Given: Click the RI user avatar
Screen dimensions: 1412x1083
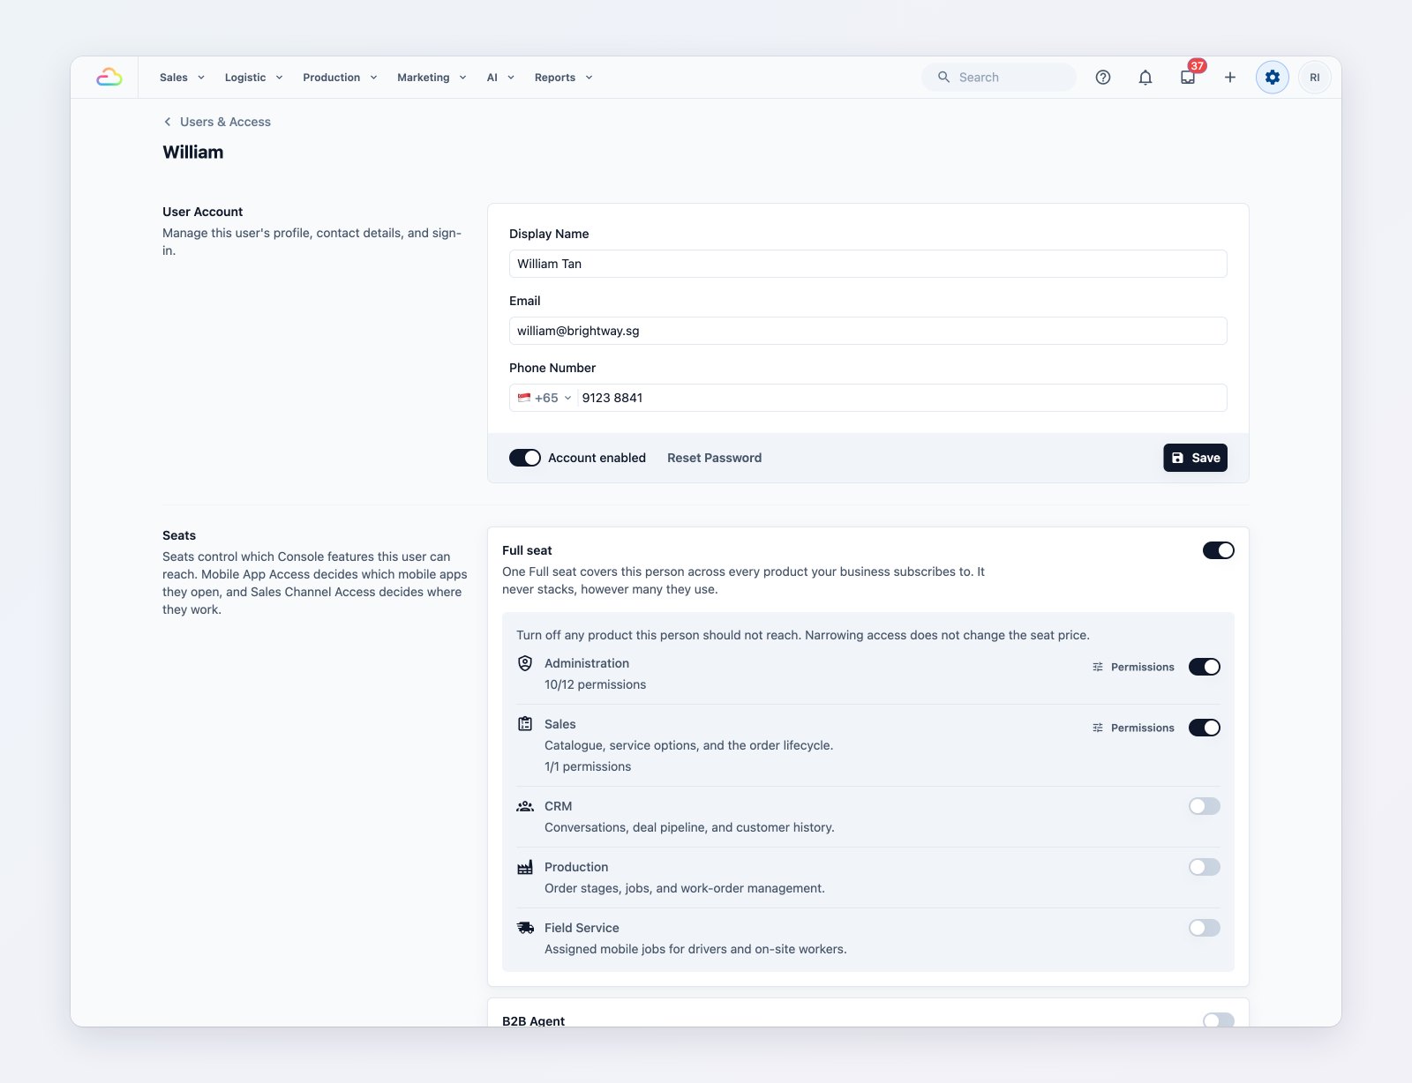Looking at the screenshot, I should pyautogui.click(x=1315, y=78).
